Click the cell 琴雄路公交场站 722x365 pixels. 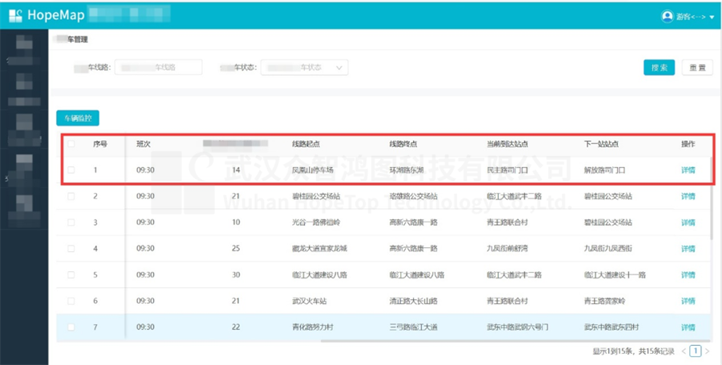coord(413,196)
